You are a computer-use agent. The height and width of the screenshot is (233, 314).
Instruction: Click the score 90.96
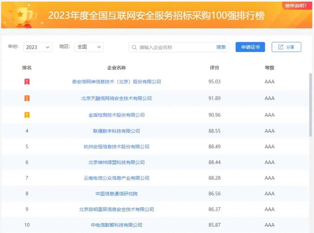(214, 115)
